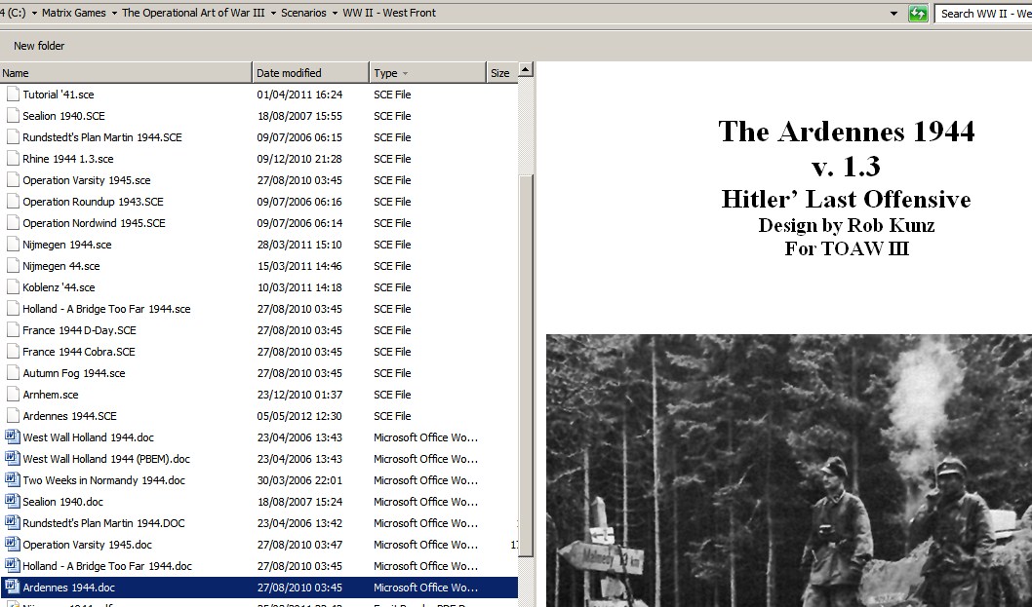Click the green refresh icon in the address bar
Image resolution: width=1032 pixels, height=607 pixels.
pos(918,13)
